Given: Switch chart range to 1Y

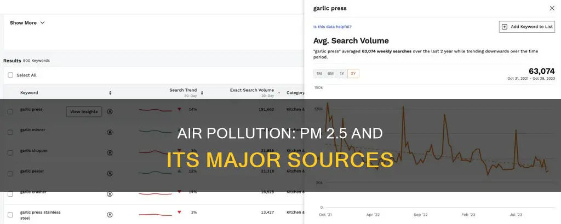Looking at the screenshot, I should tap(342, 73).
